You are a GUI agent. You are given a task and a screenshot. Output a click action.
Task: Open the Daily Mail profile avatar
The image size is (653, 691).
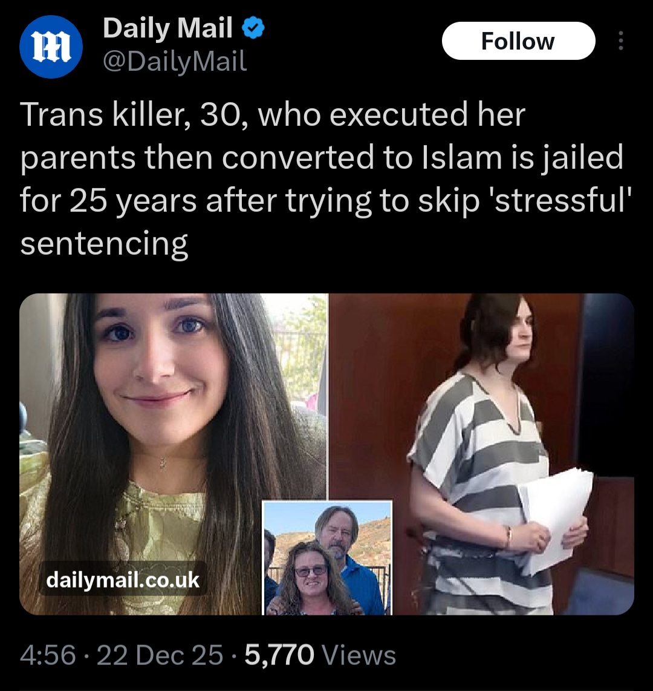(x=51, y=47)
